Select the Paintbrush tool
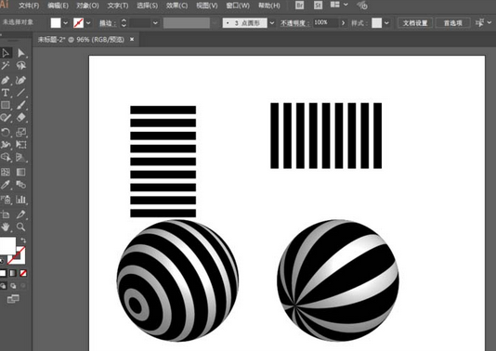Image resolution: width=496 pixels, height=351 pixels. pos(20,105)
